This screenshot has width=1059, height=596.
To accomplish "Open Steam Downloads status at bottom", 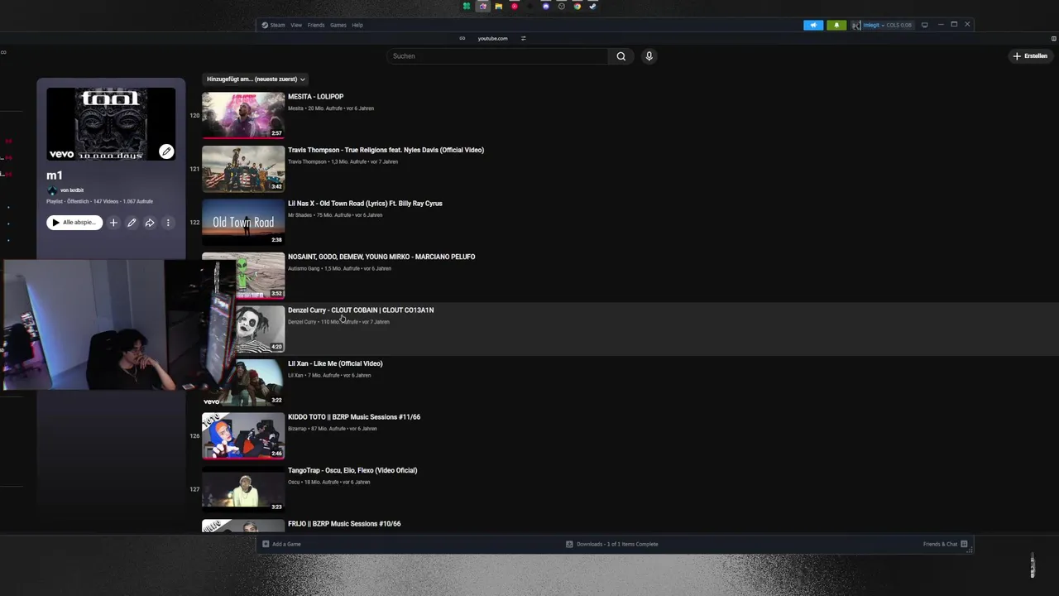I will point(612,544).
